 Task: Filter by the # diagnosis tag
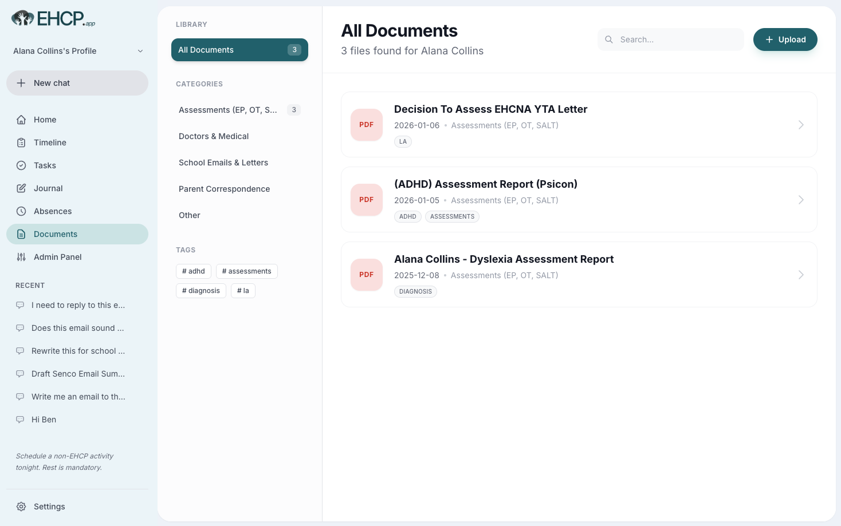click(x=201, y=291)
